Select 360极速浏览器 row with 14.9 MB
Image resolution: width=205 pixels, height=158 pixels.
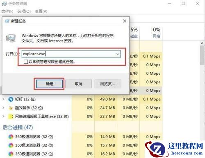(x=82, y=137)
